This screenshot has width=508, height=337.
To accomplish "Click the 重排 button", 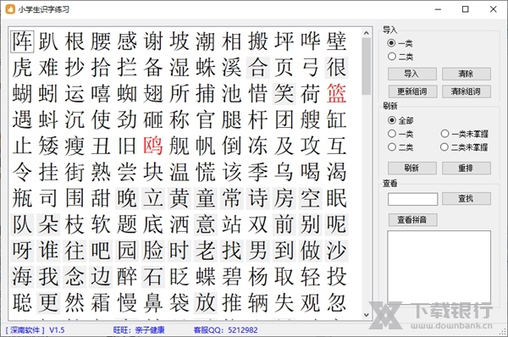I will click(x=467, y=168).
